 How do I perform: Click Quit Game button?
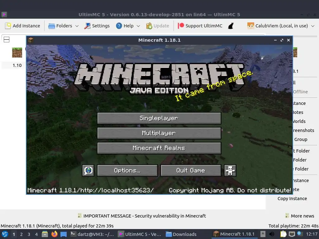tap(191, 170)
